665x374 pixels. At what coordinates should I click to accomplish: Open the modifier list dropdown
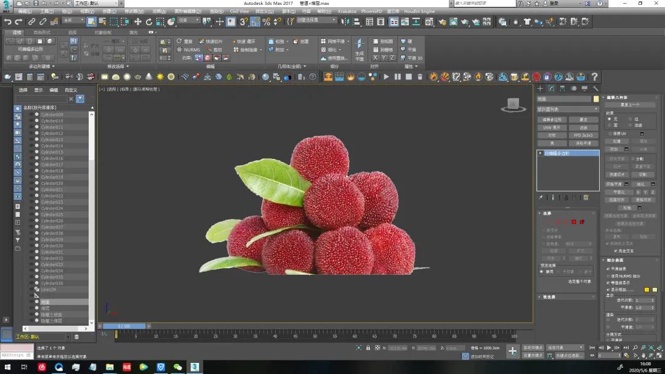[x=567, y=109]
